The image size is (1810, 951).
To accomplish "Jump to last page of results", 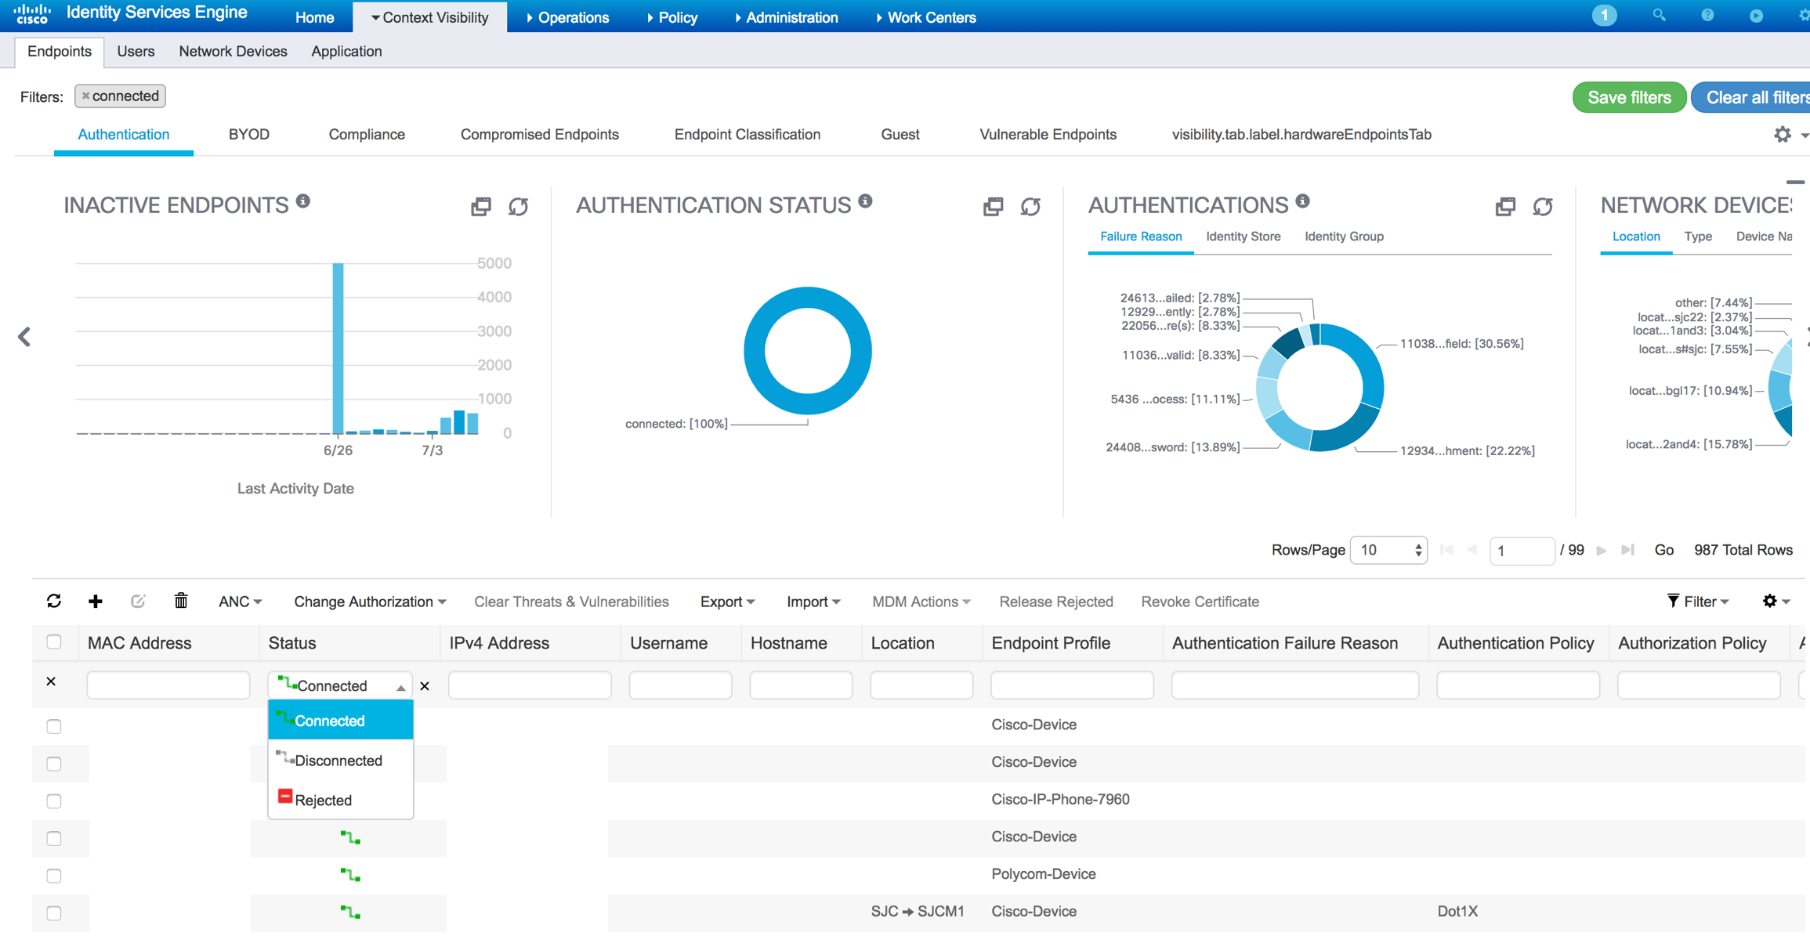I will coord(1627,550).
